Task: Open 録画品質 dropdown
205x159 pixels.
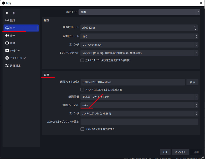Action: point(139,97)
